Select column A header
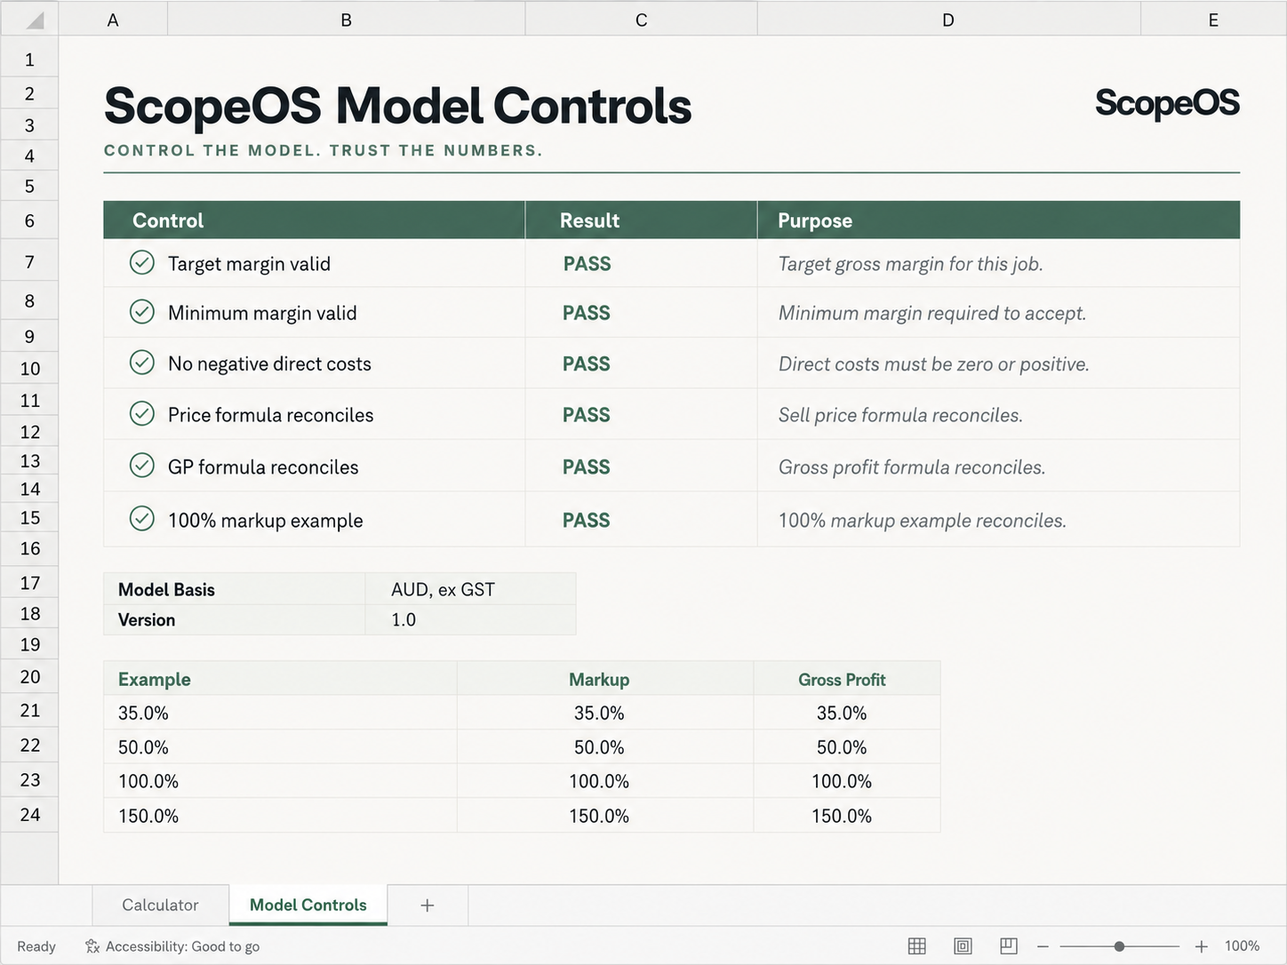This screenshot has height=965, width=1287. coord(113,20)
